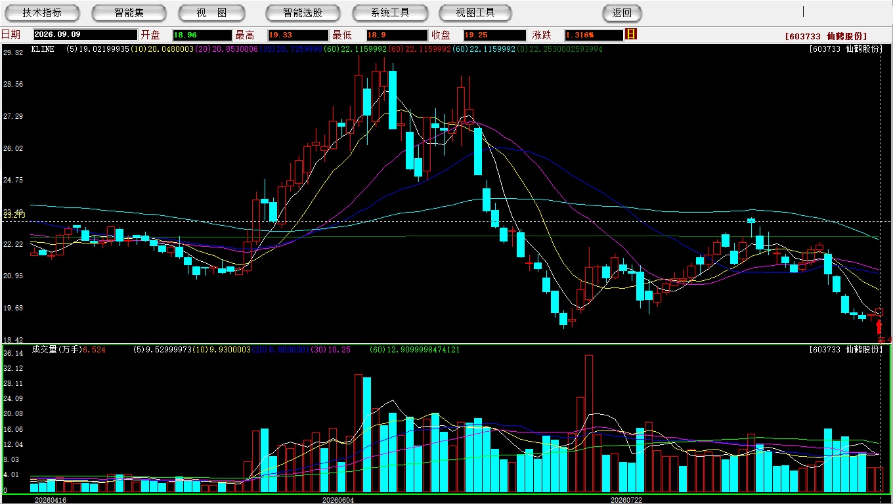This screenshot has width=893, height=504.
Task: Click the 最高 value 19.33
Action: [x=298, y=35]
